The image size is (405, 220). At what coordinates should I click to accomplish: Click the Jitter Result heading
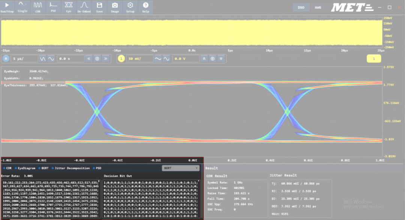point(283,175)
